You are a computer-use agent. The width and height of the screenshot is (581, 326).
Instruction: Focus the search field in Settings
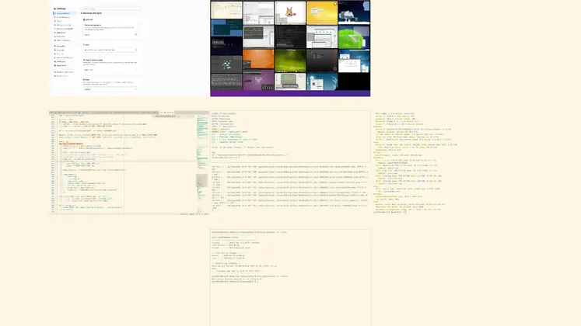point(110,9)
